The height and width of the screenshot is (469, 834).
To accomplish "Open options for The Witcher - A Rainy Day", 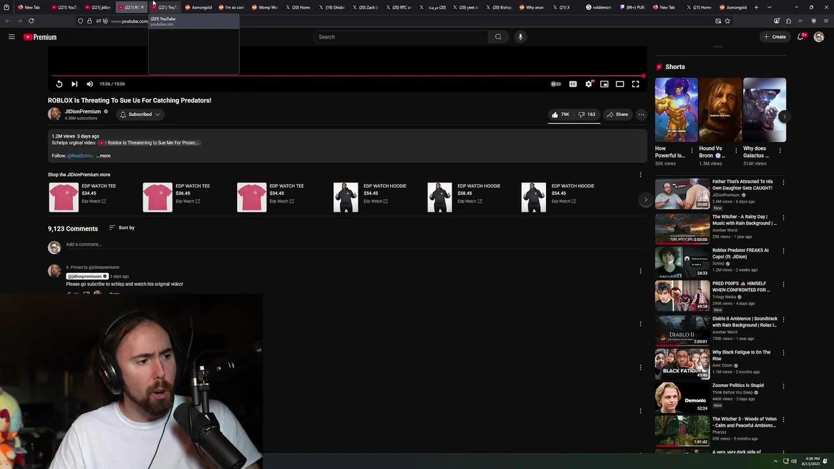I will pyautogui.click(x=783, y=218).
